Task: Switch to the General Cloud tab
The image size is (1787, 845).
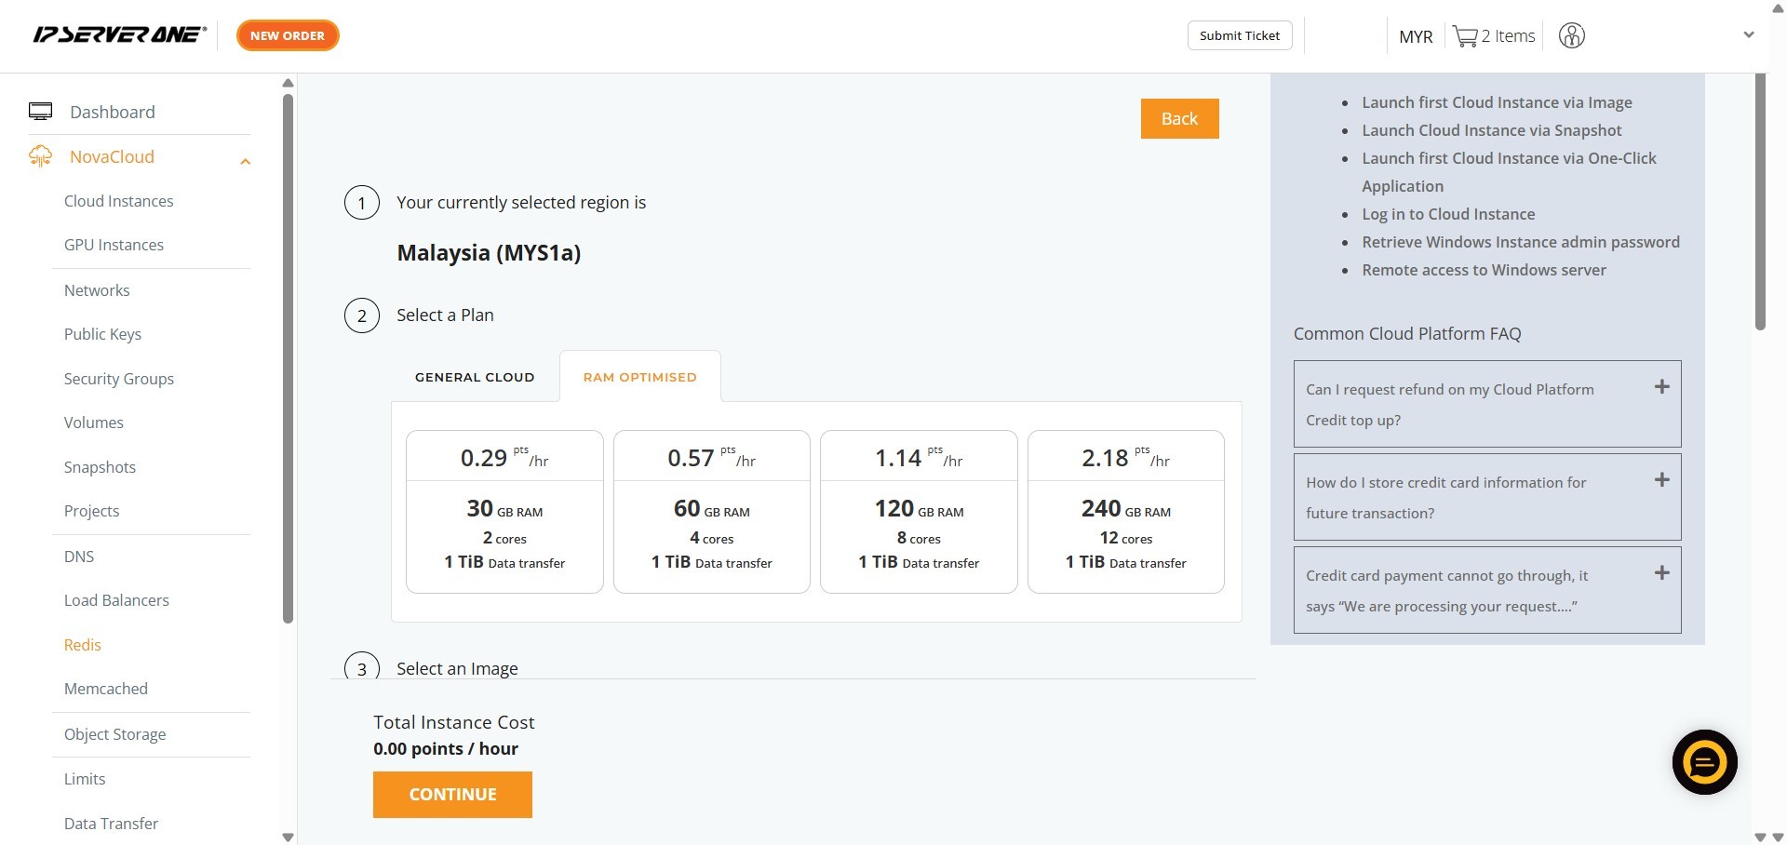Action: point(475,377)
